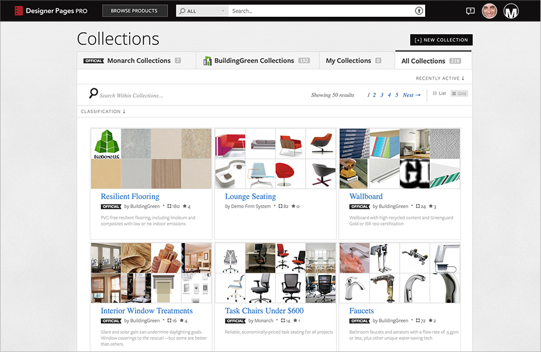The image size is (541, 352).
Task: Expand the Classification filter
Action: pos(103,112)
